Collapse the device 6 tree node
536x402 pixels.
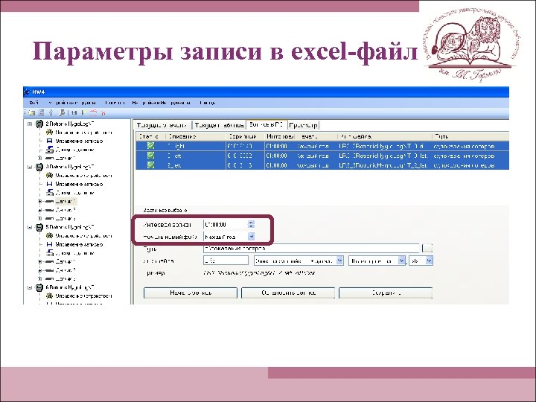[x=30, y=288]
